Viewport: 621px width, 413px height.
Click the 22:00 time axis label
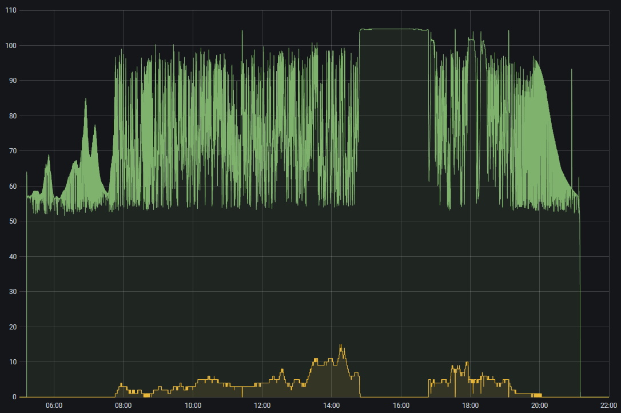click(608, 406)
